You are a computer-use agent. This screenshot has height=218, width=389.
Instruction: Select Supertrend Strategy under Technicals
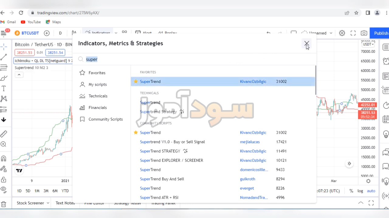(158, 112)
